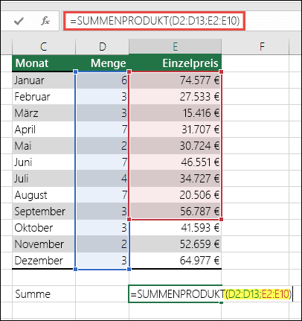The width and height of the screenshot is (302, 321).
Task: Click the Juli quantity cell with 4
Action: point(102,179)
